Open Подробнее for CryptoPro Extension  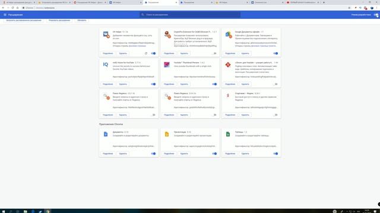169,53
